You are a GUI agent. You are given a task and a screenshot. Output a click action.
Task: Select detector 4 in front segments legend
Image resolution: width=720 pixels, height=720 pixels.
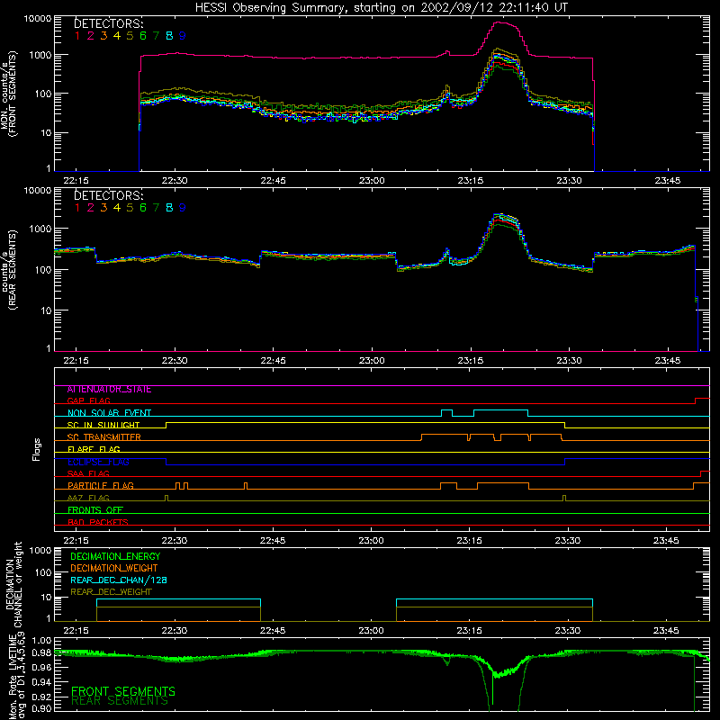[x=117, y=36]
